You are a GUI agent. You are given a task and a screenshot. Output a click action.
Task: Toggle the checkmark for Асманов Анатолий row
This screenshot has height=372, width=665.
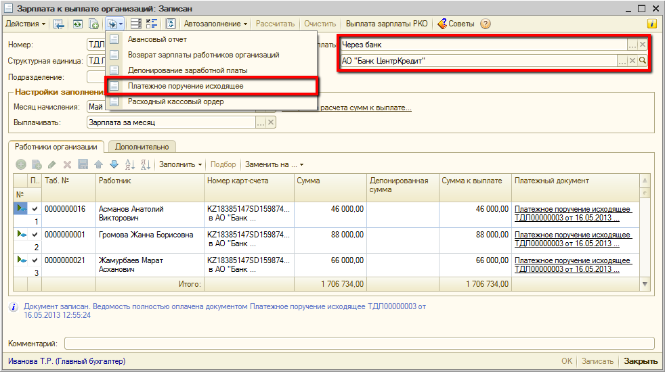click(35, 209)
